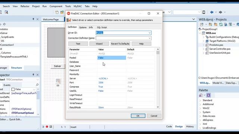Switch to the Info tab
The height and width of the screenshot is (134, 239).
click(91, 27)
